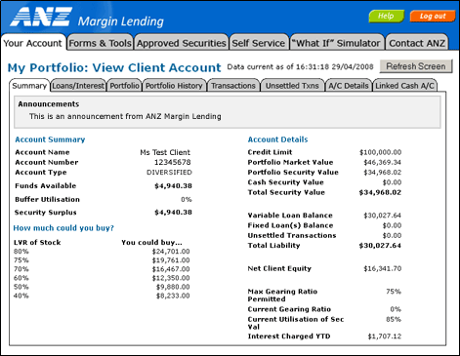Click the 40% LVR amount $8,233.00
This screenshot has height=356, width=460.
[x=173, y=296]
